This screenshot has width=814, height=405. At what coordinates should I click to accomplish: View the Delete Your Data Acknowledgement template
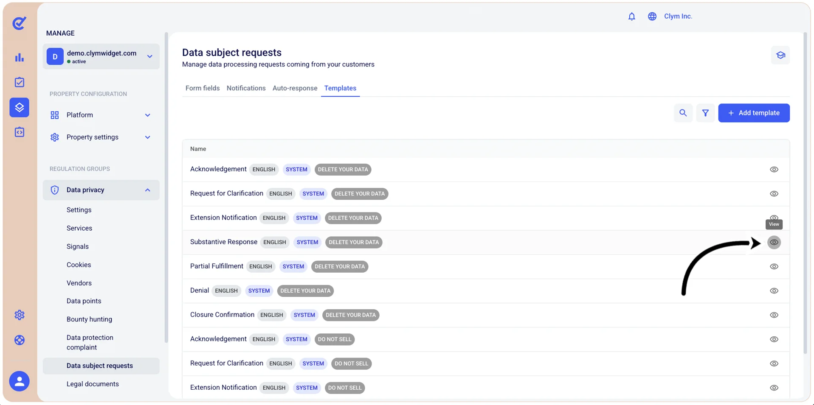(774, 170)
